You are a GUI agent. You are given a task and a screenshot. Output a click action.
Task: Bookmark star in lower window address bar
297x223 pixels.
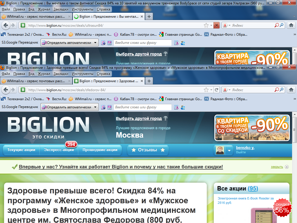[206, 90]
